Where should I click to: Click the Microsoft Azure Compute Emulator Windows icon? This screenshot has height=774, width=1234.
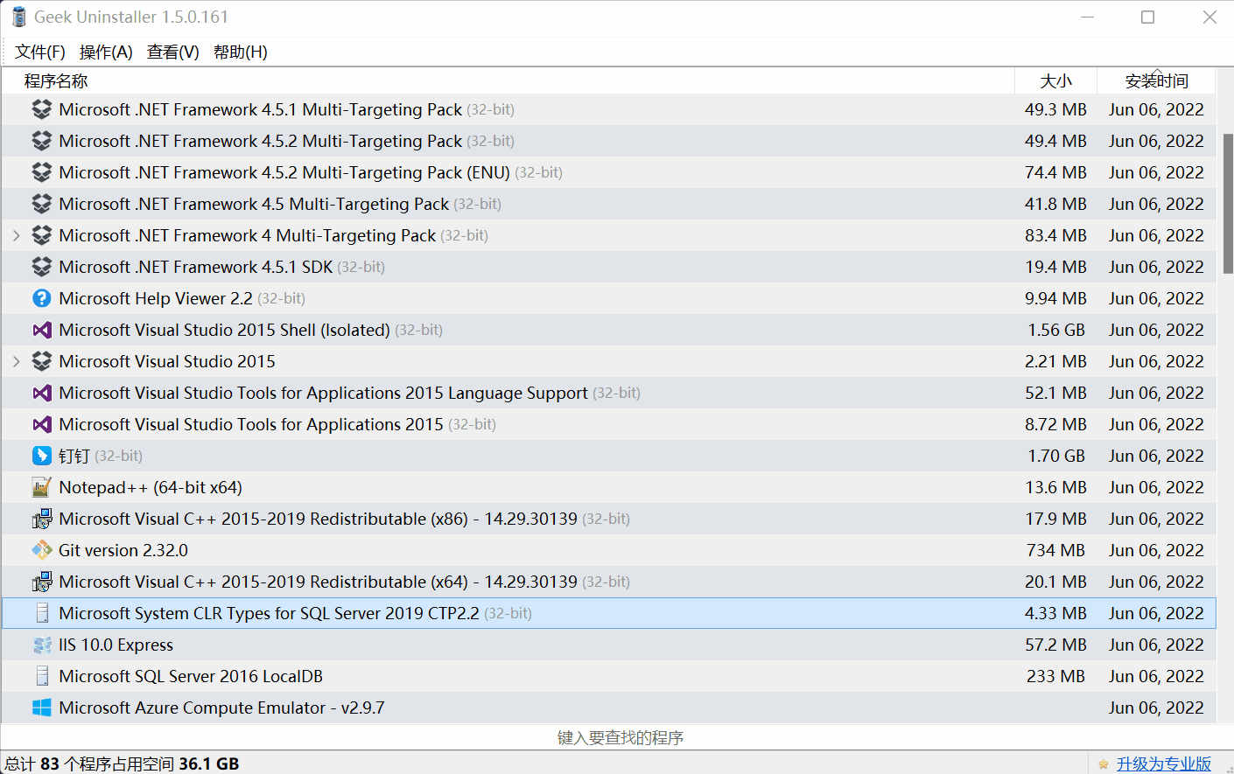click(x=41, y=708)
